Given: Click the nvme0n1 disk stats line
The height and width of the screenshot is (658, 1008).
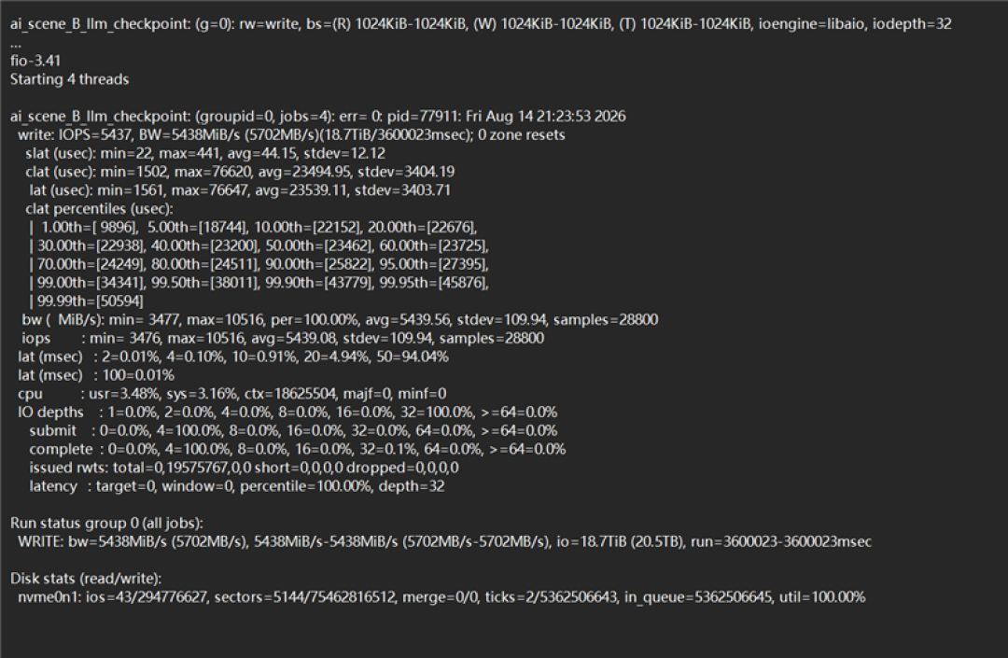Looking at the screenshot, I should coord(441,597).
